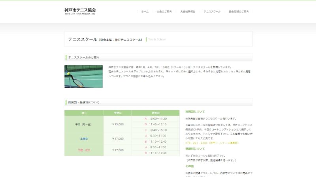The image size is (316, 177).
Task: Select the テニススクール menu item
Action: coord(212,12)
